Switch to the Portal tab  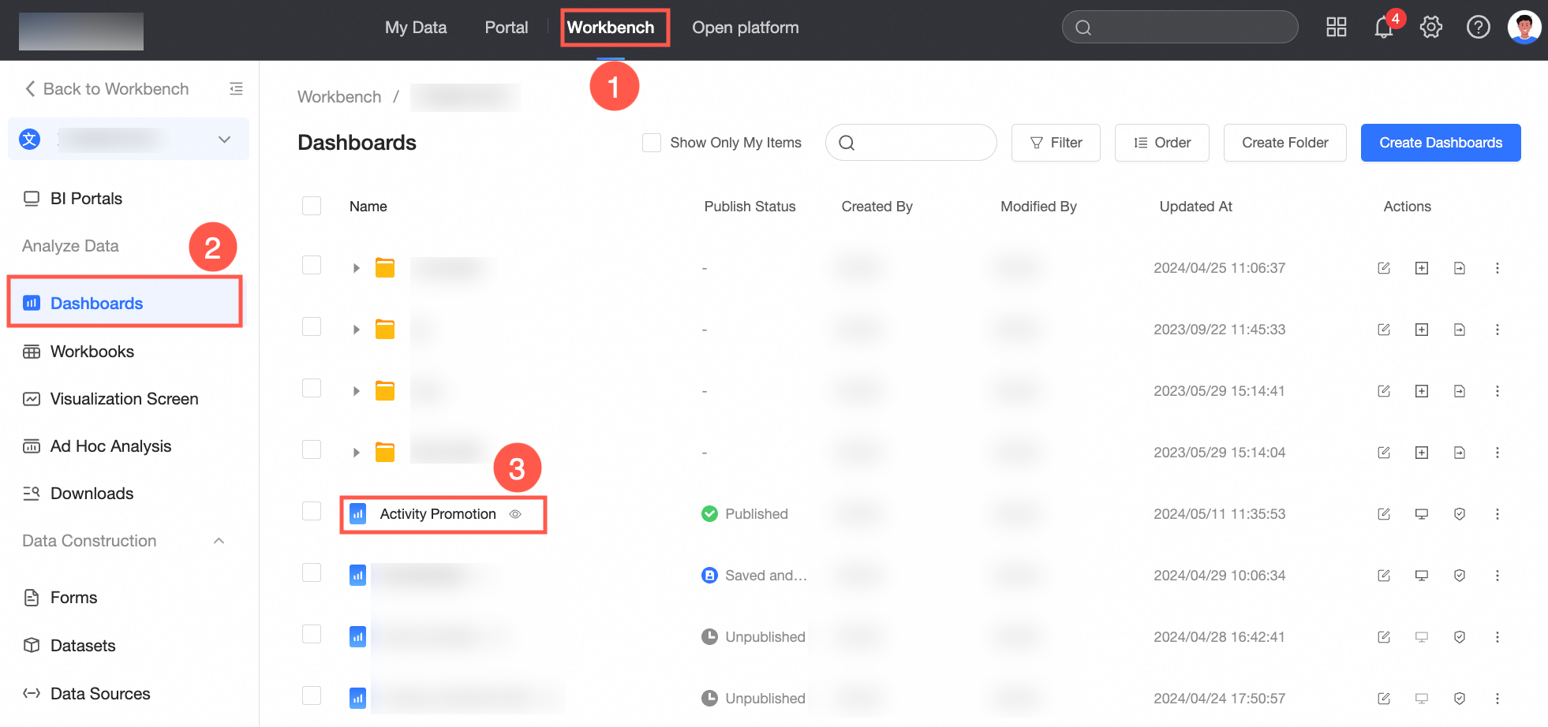coord(507,28)
